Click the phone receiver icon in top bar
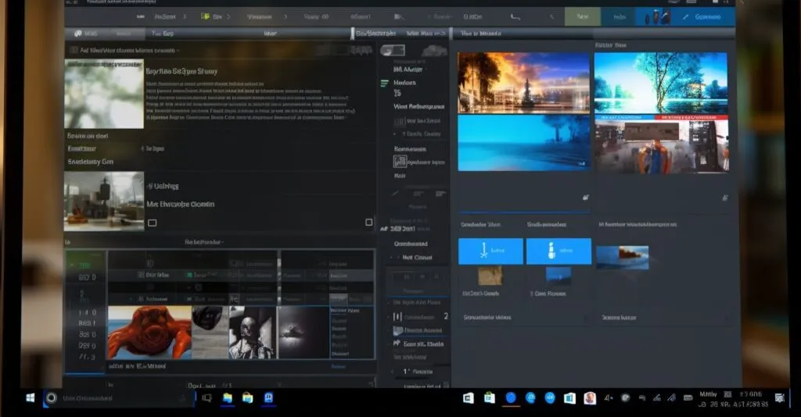This screenshot has width=801, height=417. (x=515, y=17)
